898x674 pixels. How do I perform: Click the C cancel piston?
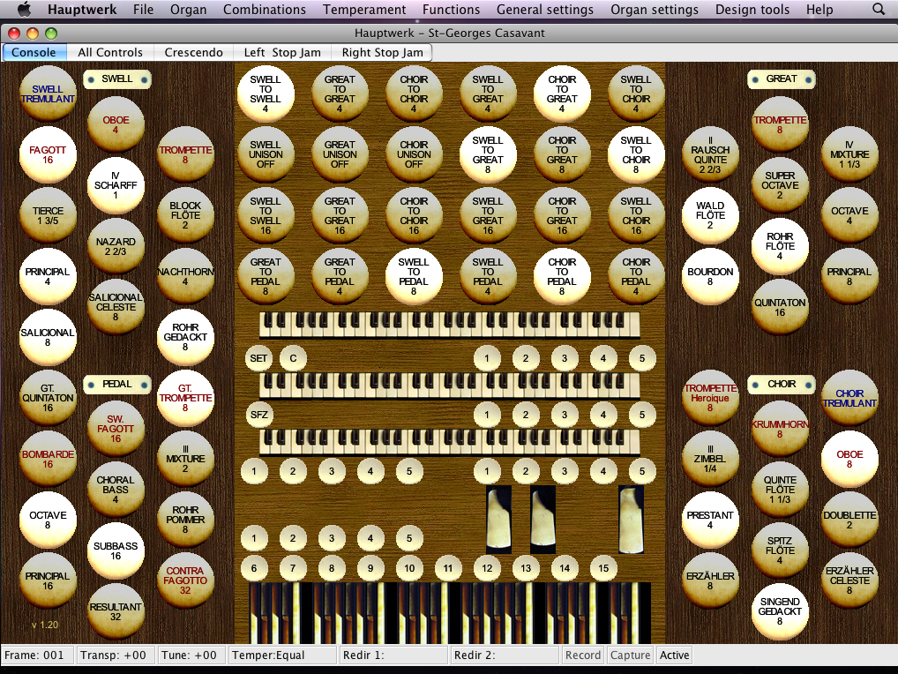click(x=293, y=358)
